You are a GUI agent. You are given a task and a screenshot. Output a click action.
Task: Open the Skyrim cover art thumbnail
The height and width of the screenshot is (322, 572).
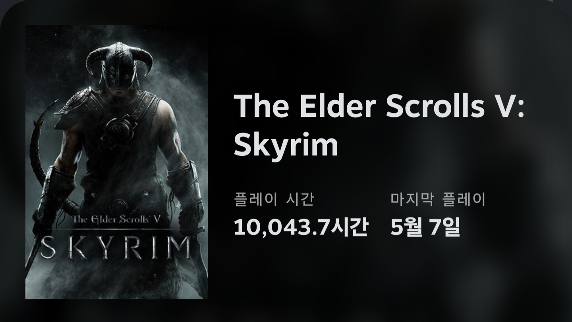tap(116, 162)
